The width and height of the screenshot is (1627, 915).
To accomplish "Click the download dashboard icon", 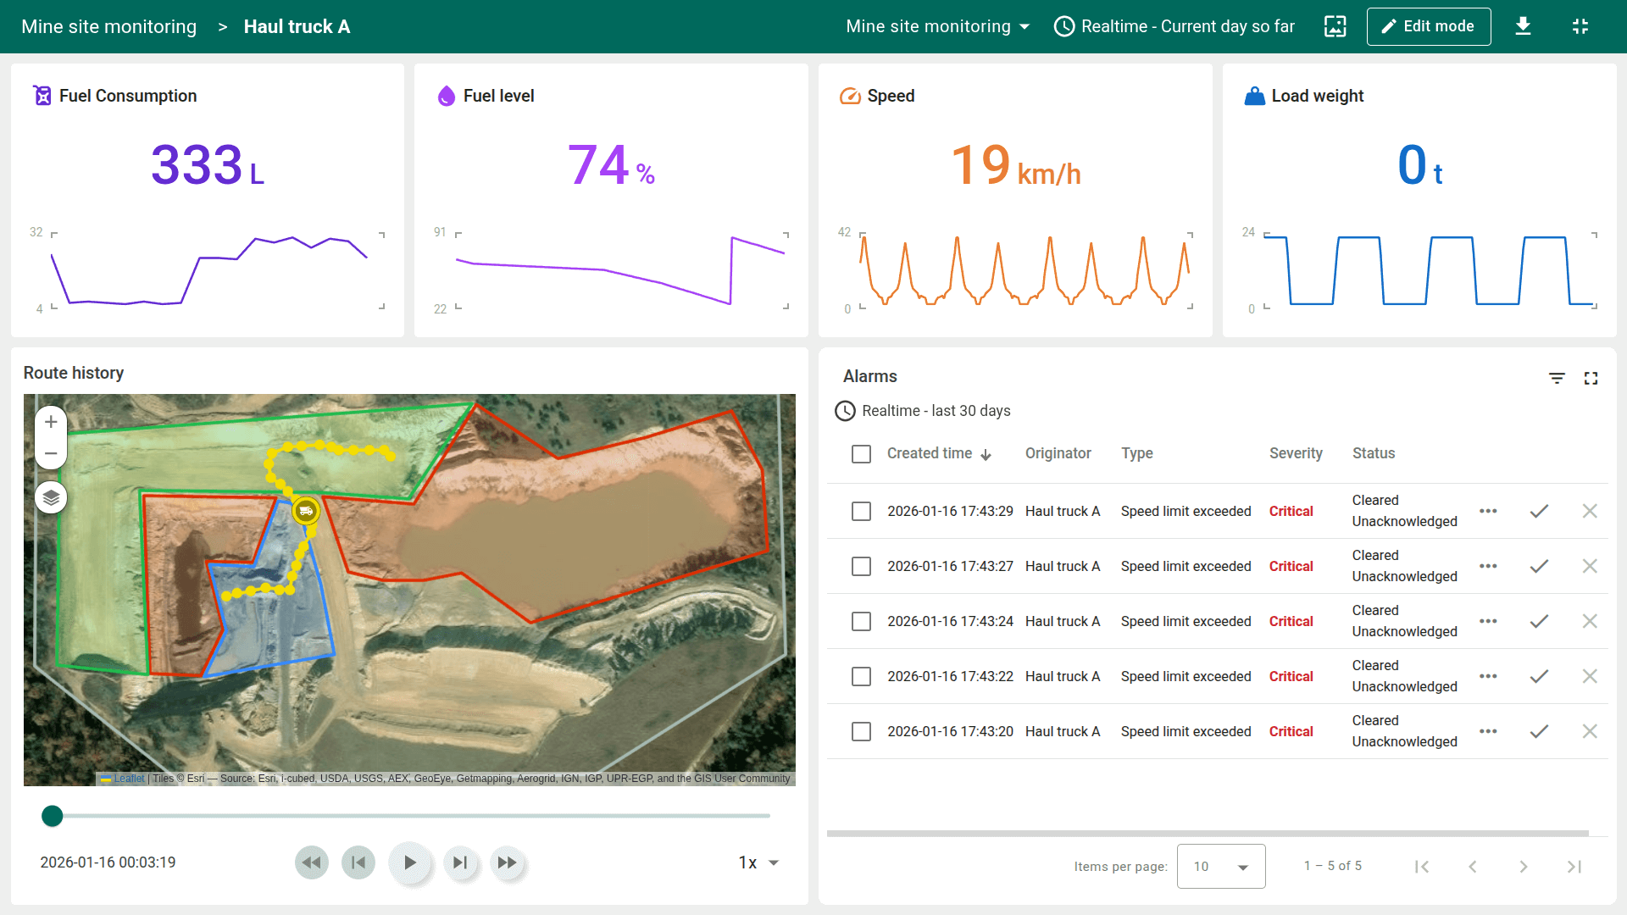I will (x=1523, y=26).
